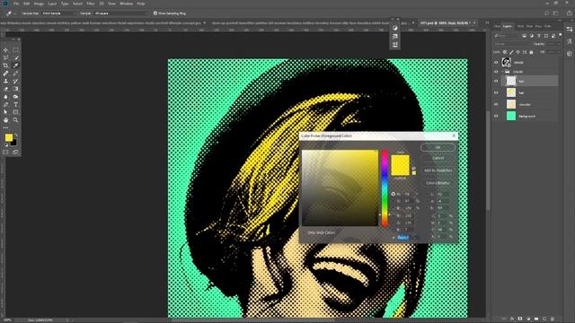Select the Background layer thumbnail

click(511, 116)
